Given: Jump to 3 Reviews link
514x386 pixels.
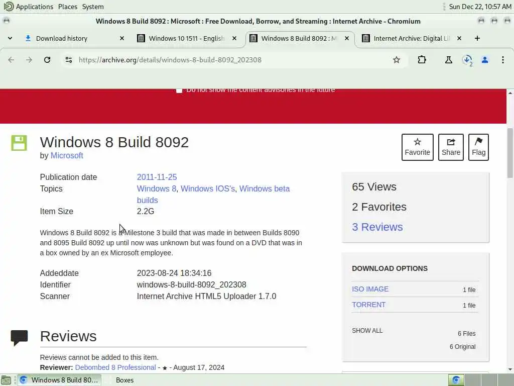Looking at the screenshot, I should click(x=377, y=227).
